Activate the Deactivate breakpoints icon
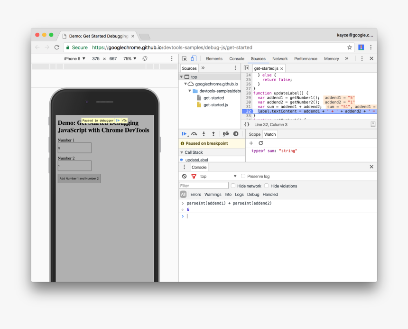This screenshot has height=329, width=408. tap(226, 134)
